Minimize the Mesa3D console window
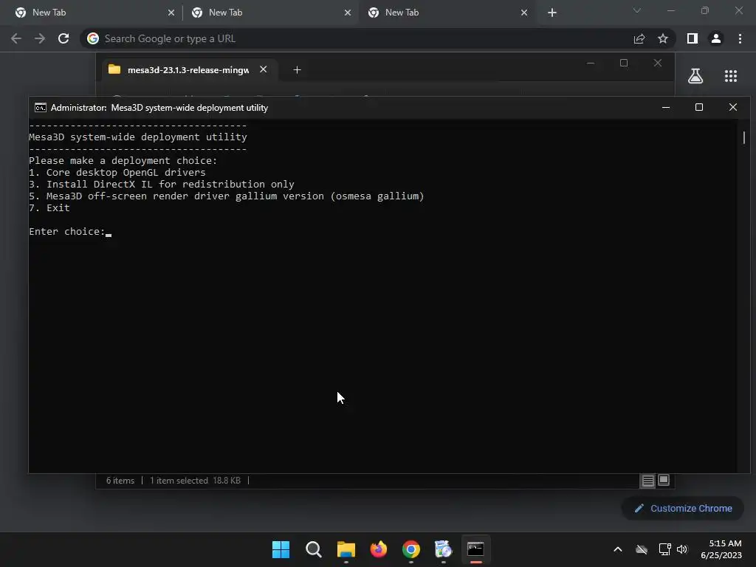The image size is (756, 567). (666, 108)
